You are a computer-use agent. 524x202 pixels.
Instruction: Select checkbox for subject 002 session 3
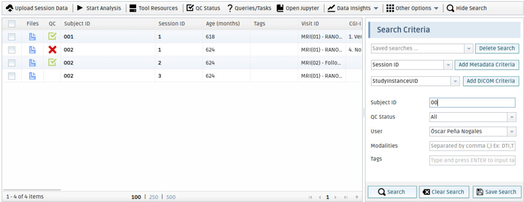point(12,76)
